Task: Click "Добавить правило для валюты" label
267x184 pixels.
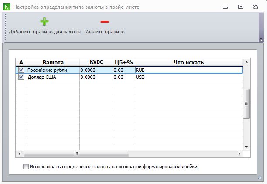Action: (x=44, y=32)
